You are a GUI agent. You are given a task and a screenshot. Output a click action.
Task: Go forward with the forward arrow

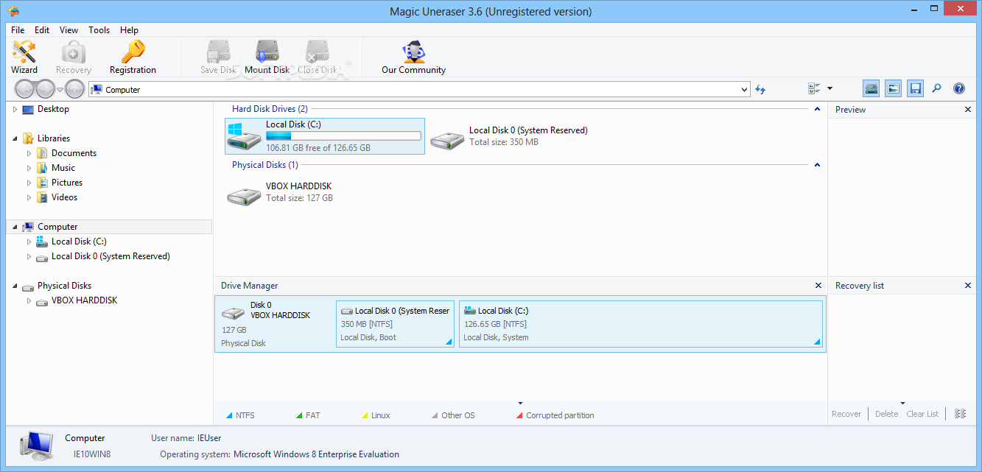(x=46, y=89)
